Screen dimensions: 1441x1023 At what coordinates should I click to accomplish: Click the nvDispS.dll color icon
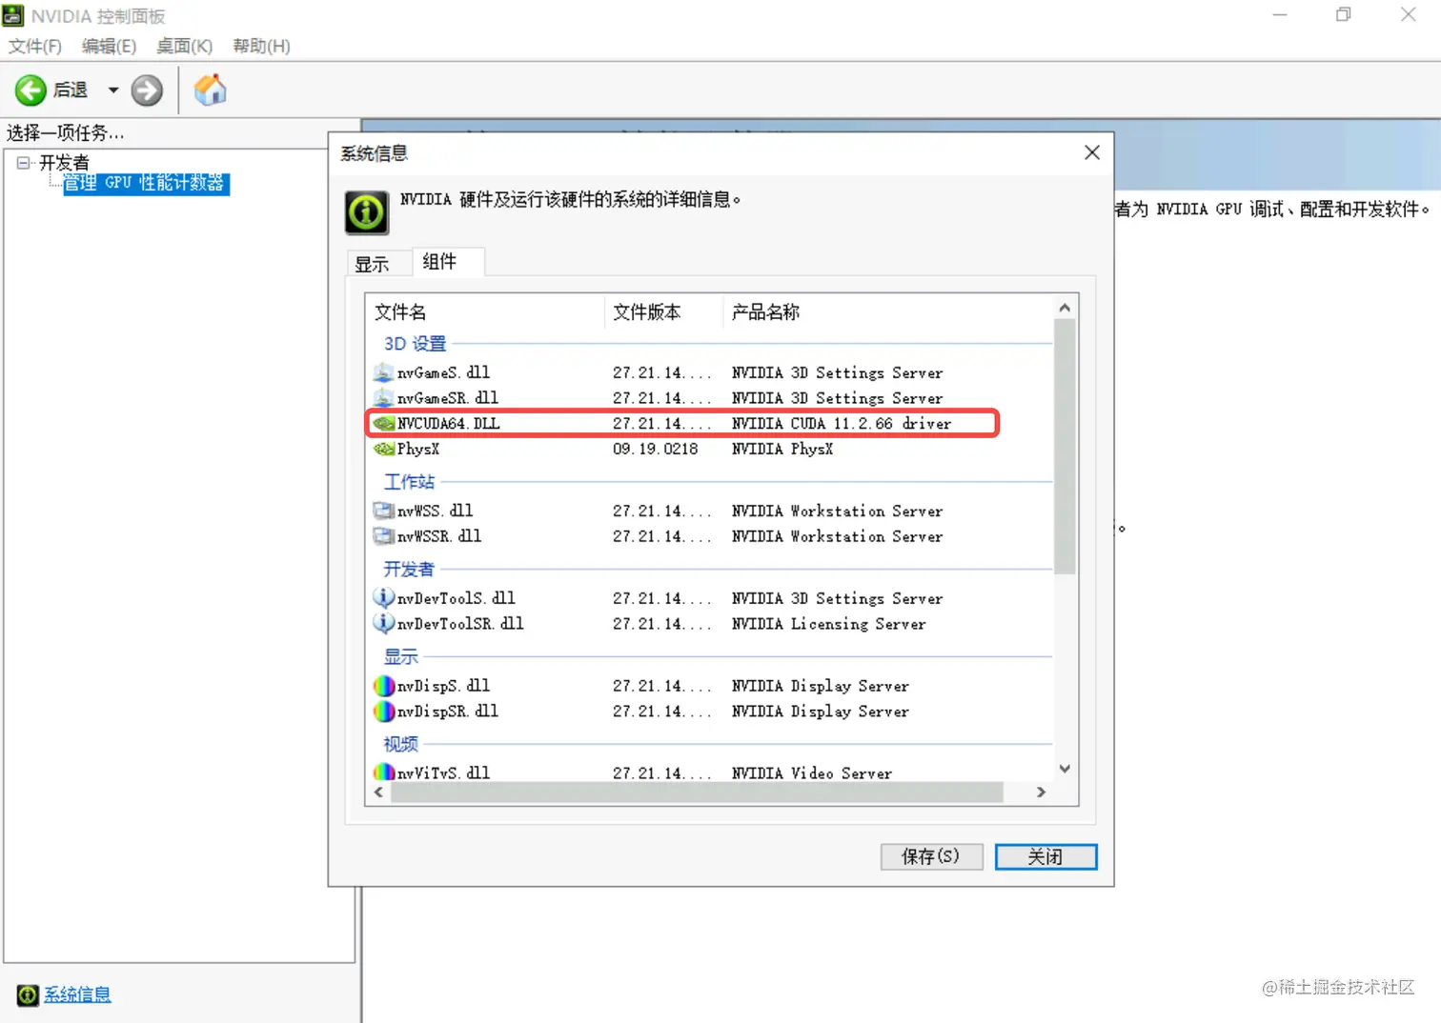point(384,686)
